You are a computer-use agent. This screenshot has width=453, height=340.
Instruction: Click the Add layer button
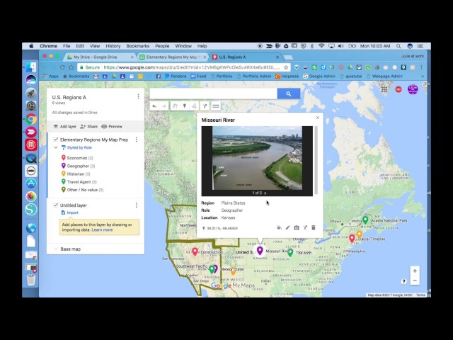[65, 126]
